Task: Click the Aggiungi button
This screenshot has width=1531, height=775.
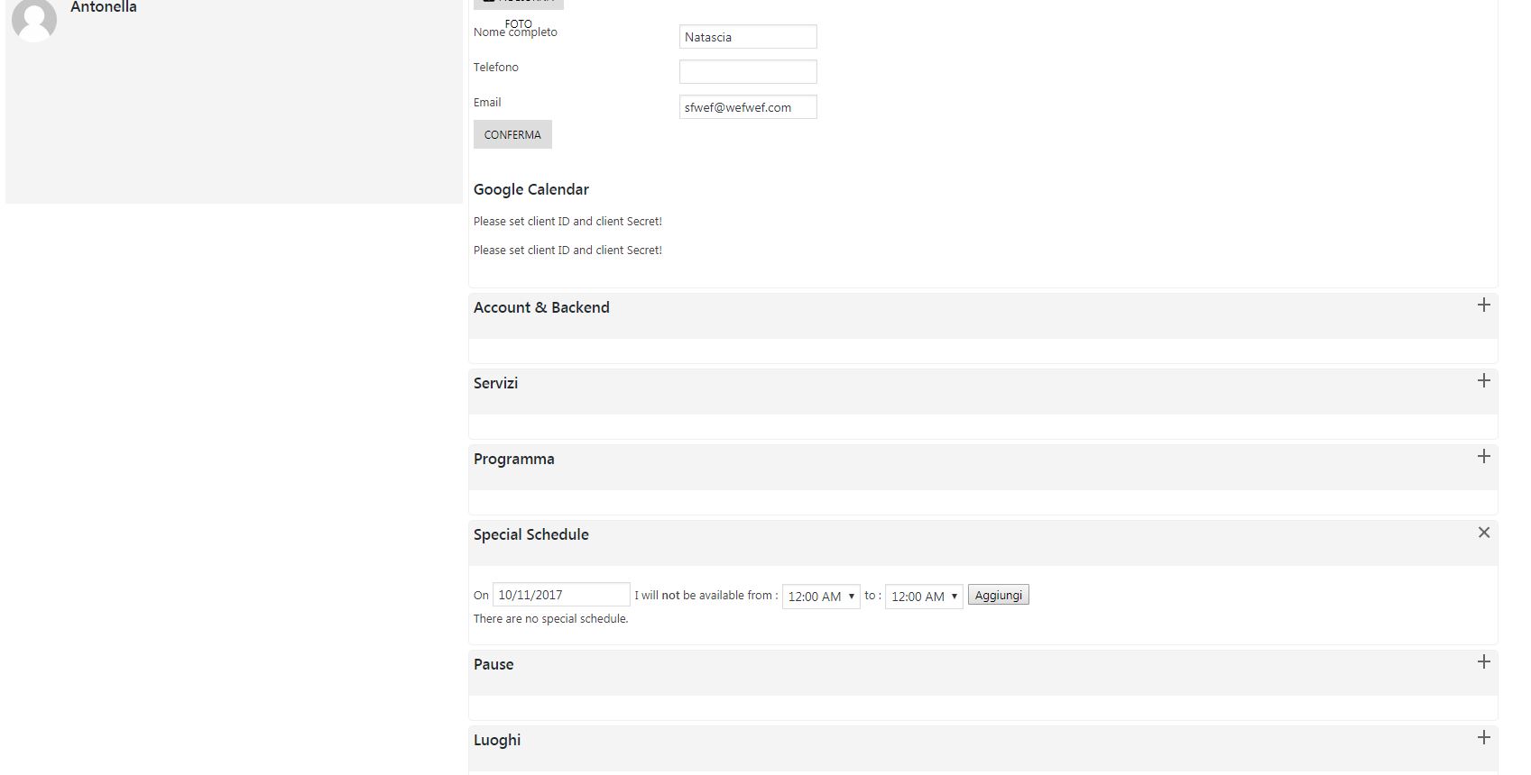Action: tap(998, 596)
